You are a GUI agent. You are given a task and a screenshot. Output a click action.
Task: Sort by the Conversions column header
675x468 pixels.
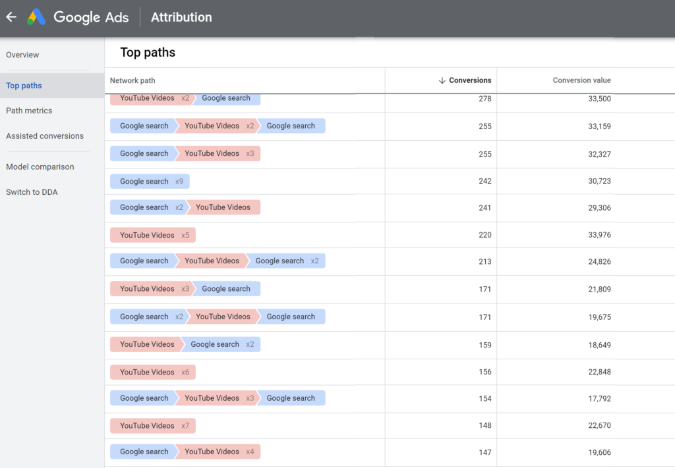tap(469, 80)
